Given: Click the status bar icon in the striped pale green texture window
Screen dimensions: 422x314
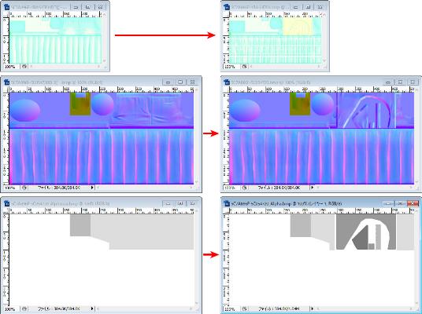Looking at the screenshot, I should click(24, 66).
